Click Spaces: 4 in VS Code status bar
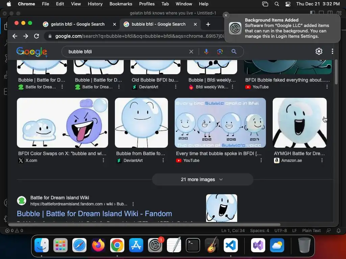This screenshot has width=346, height=259. (x=259, y=231)
